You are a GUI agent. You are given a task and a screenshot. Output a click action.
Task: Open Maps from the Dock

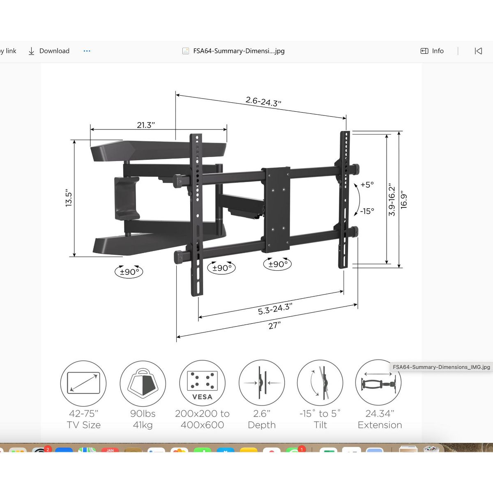pyautogui.click(x=87, y=449)
